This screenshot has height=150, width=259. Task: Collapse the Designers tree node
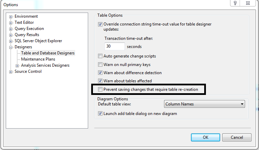11,47
